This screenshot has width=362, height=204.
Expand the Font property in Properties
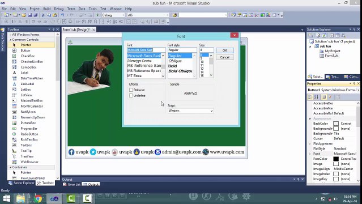(310, 154)
